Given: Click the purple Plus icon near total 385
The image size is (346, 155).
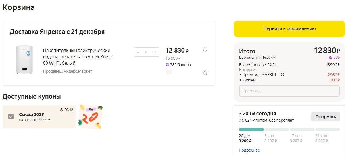Looking at the screenshot, I should [331, 58].
